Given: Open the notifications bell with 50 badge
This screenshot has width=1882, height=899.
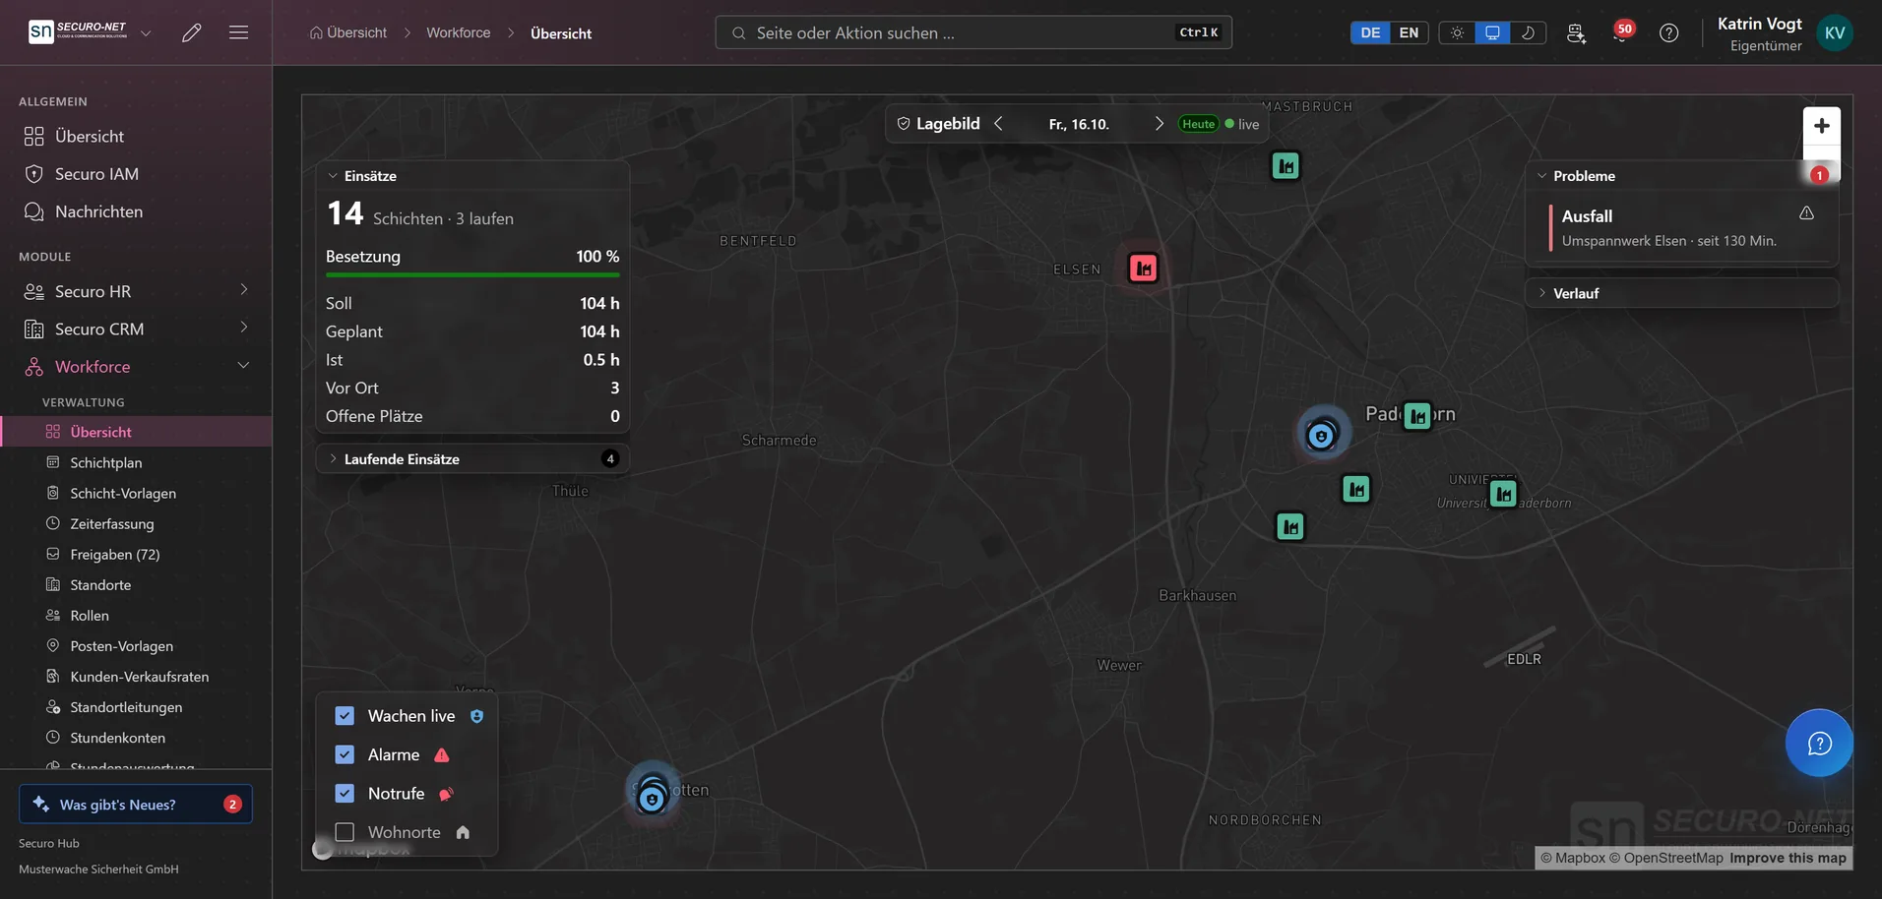Looking at the screenshot, I should pos(1621,32).
